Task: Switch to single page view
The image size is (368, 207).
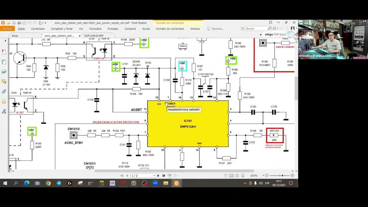Action: 226,176
